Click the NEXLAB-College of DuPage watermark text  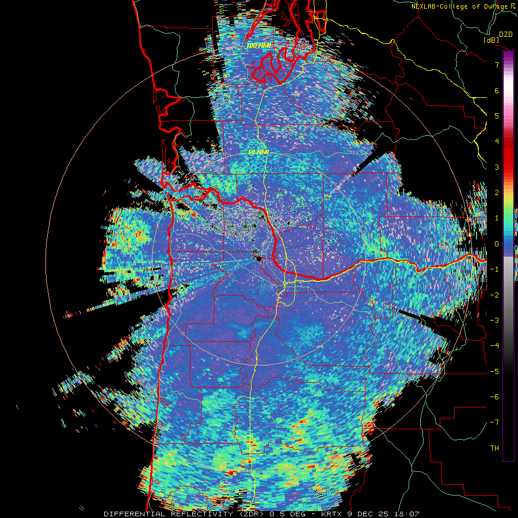(x=463, y=6)
